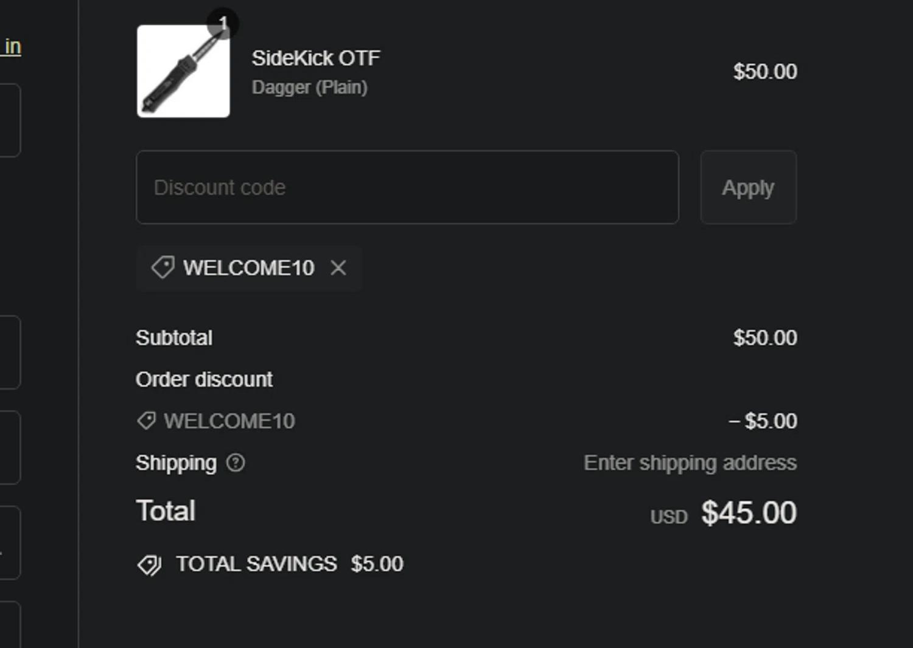Remove the WELCOME10 discount code chip
The width and height of the screenshot is (913, 648).
click(x=338, y=268)
